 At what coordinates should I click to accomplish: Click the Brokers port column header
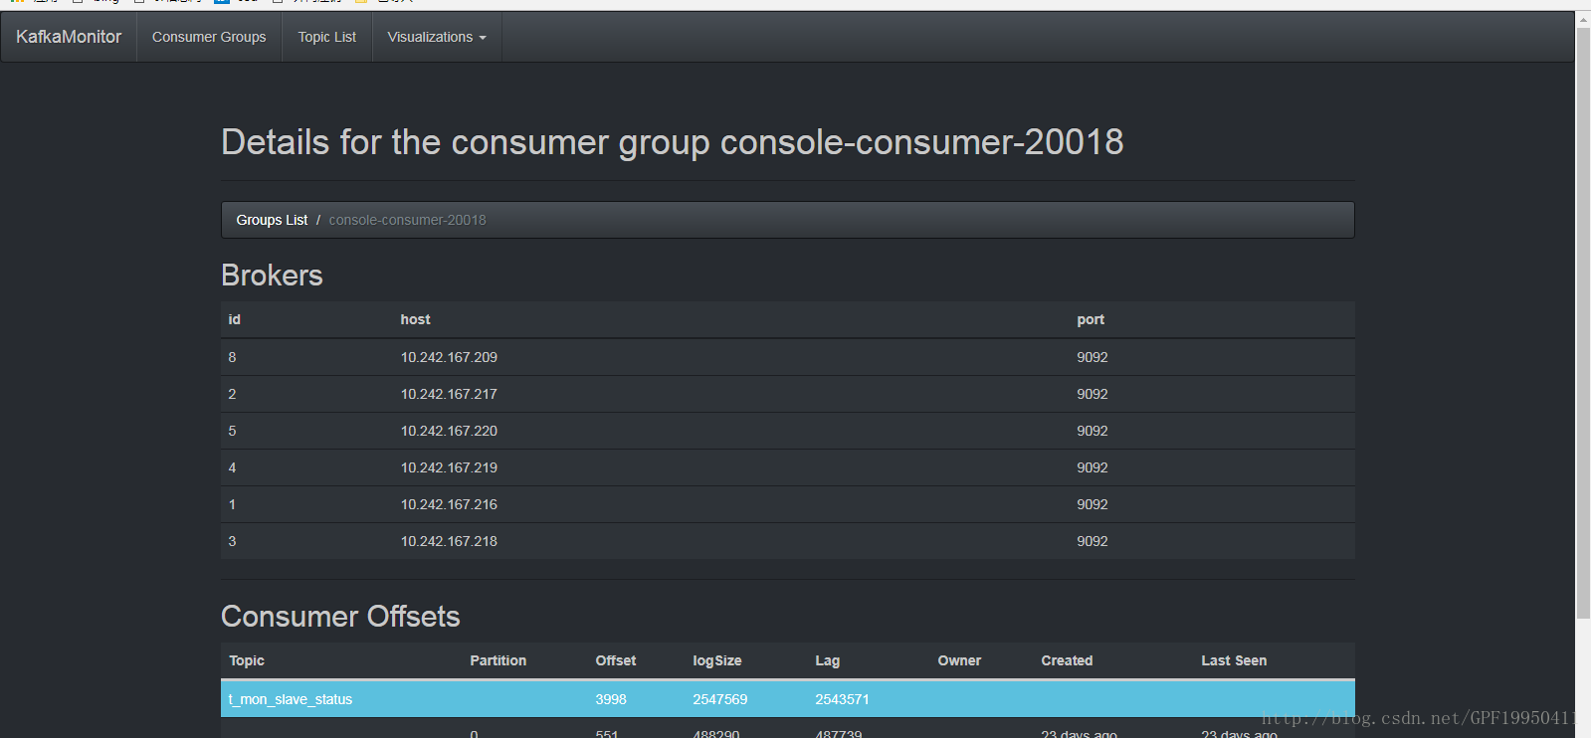pos(1091,319)
